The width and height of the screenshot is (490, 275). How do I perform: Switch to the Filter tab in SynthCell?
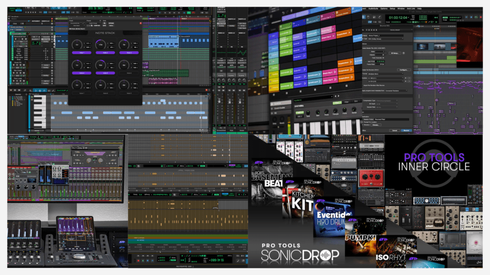pyautogui.click(x=346, y=102)
